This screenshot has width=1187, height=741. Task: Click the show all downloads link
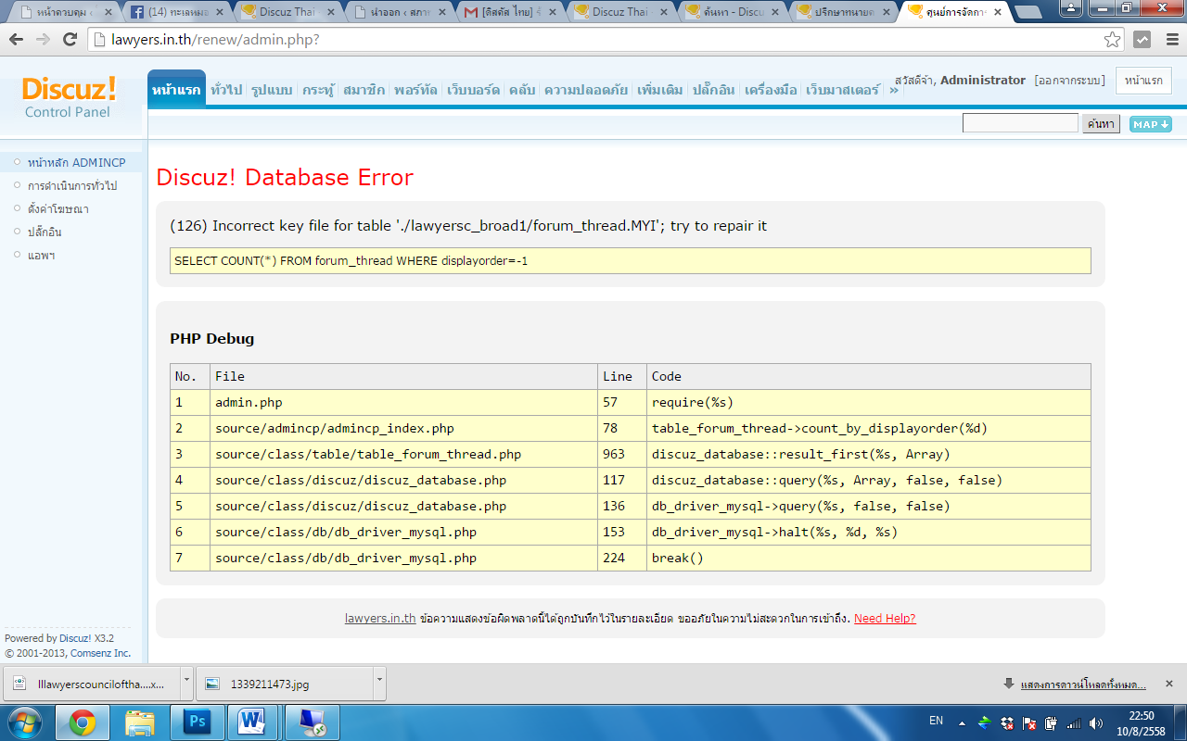1083,684
